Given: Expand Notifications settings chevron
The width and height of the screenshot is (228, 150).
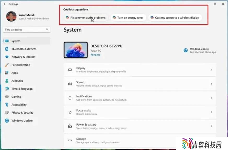Looking at the screenshot, I should click(211, 98).
